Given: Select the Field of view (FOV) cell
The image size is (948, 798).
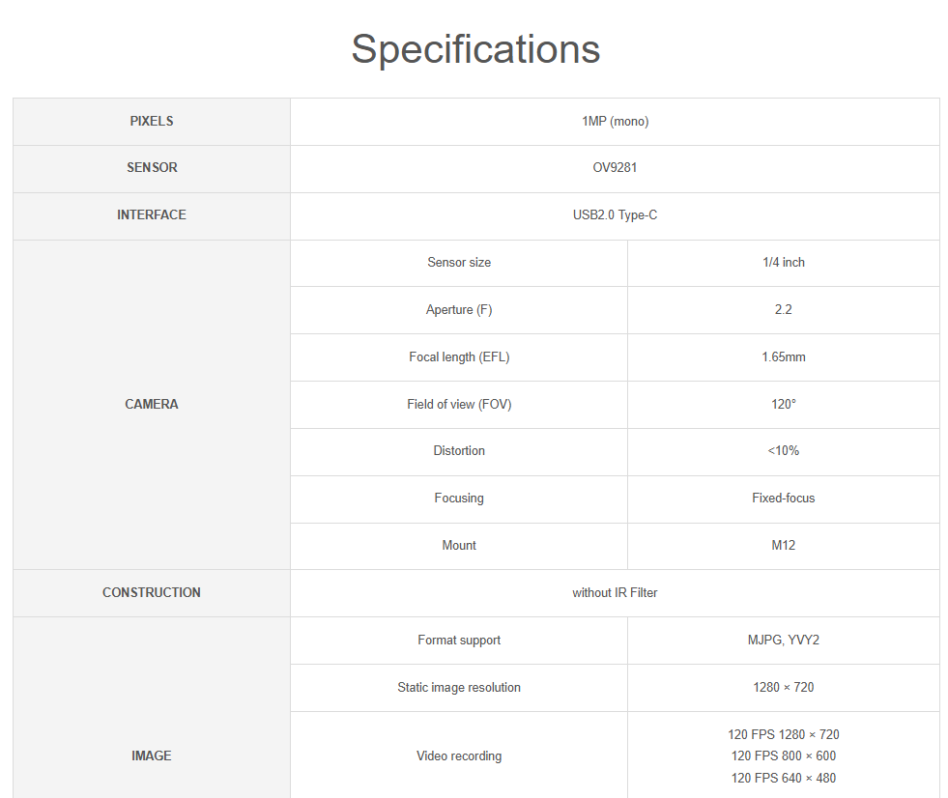Looking at the screenshot, I should (459, 404).
